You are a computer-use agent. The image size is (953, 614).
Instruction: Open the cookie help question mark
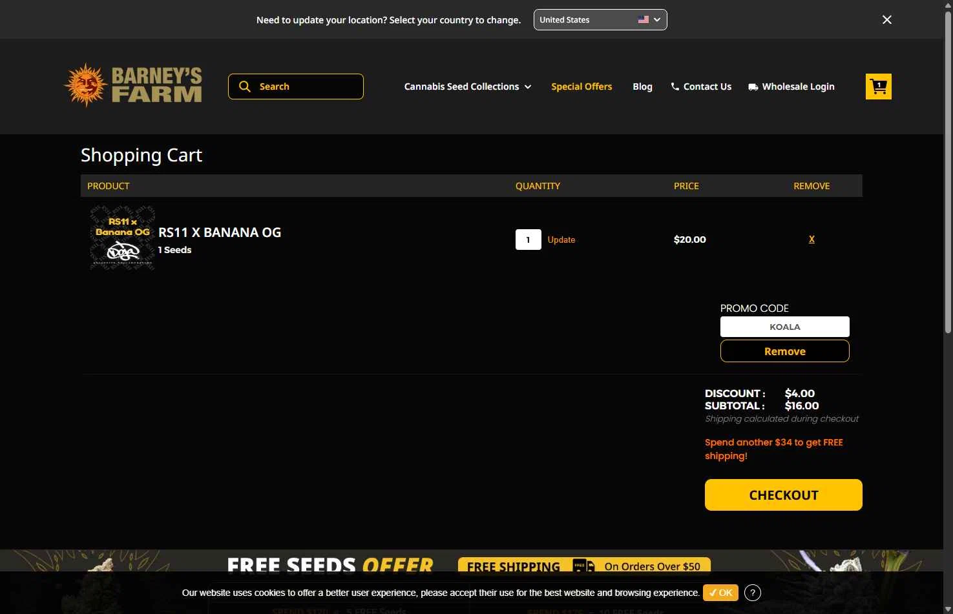753,593
